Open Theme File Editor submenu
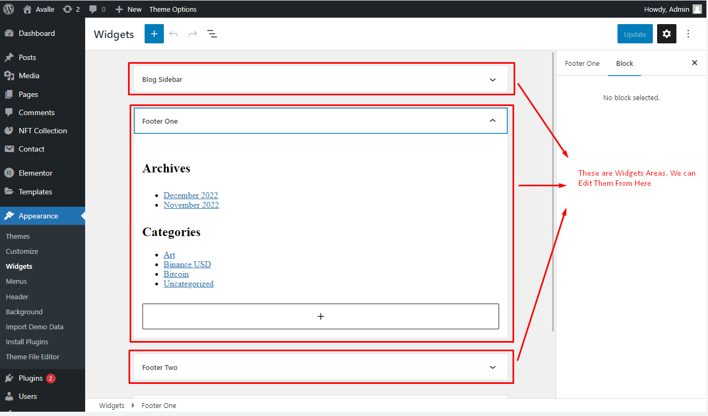 [33, 357]
